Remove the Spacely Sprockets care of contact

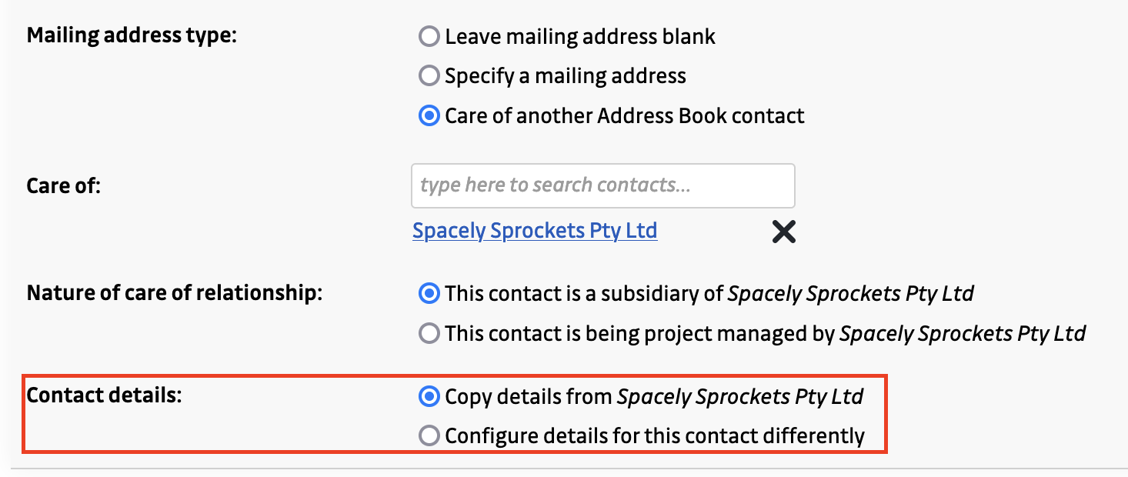tap(783, 232)
